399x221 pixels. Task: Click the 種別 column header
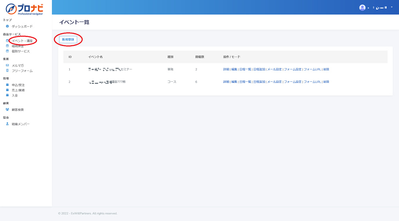coord(170,57)
